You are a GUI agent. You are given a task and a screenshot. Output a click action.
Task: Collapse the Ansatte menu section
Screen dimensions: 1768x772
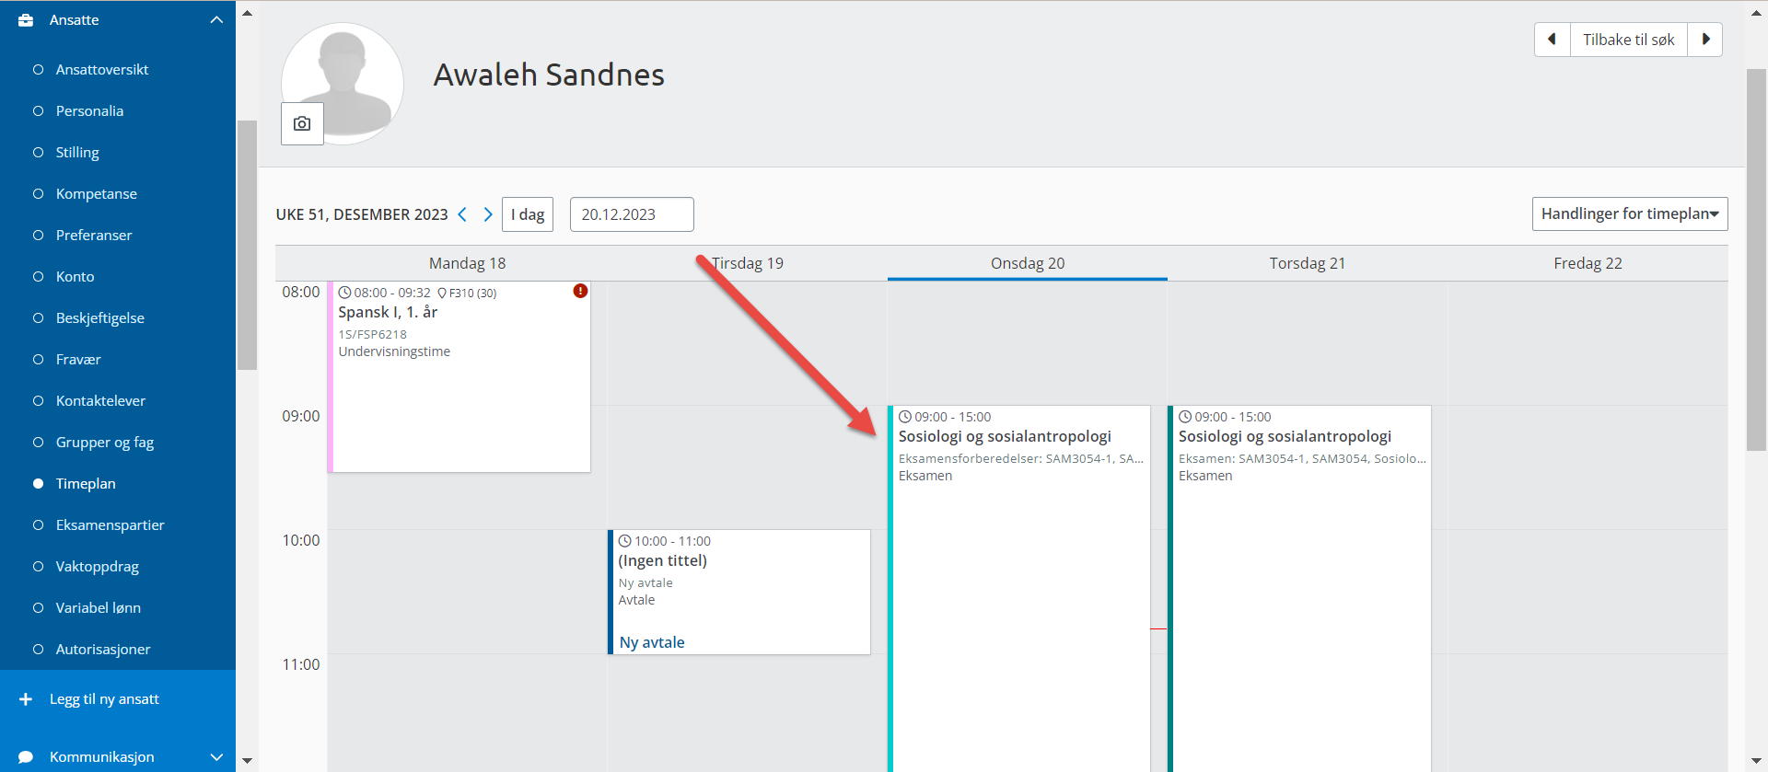[x=216, y=20]
